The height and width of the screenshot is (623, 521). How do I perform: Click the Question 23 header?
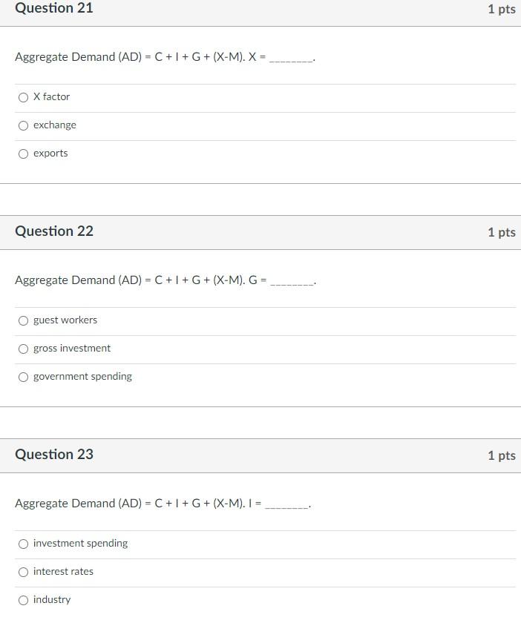point(54,454)
